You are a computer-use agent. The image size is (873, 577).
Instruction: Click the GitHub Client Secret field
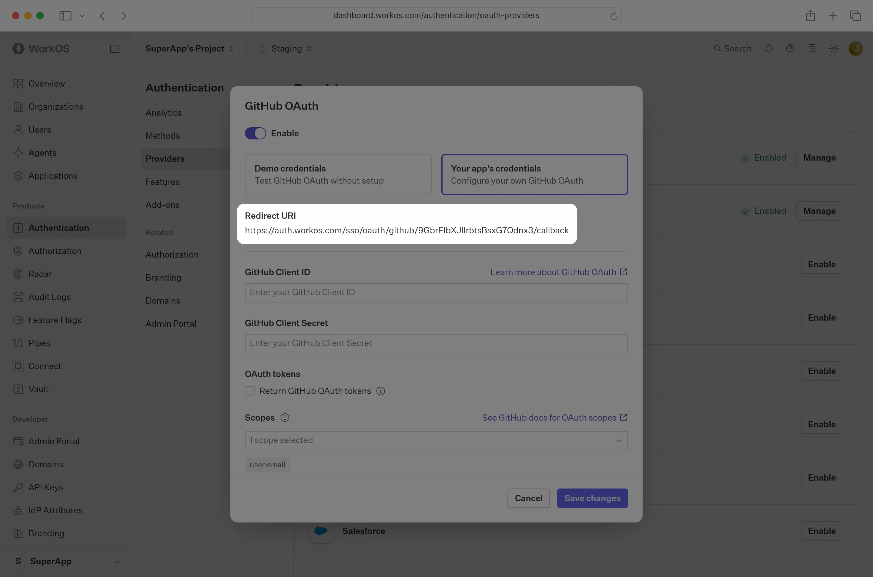tap(436, 343)
